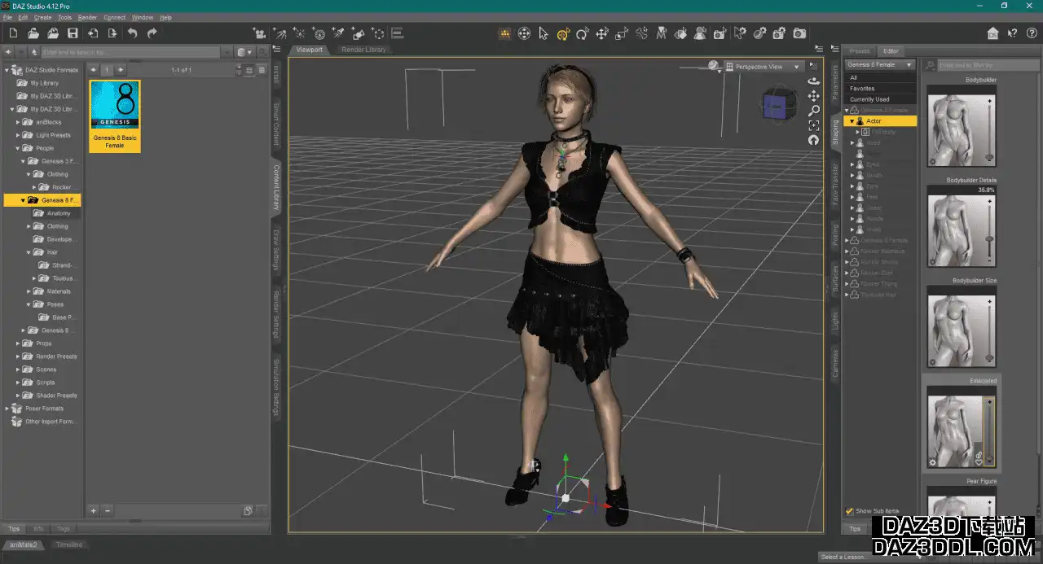Collapse the DAZ Studio Formats tree node
The width and height of the screenshot is (1043, 564).
(7, 70)
